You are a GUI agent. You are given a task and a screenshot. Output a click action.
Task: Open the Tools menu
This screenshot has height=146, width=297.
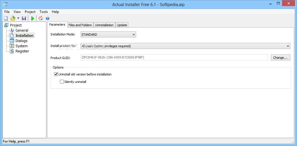pos(43,12)
